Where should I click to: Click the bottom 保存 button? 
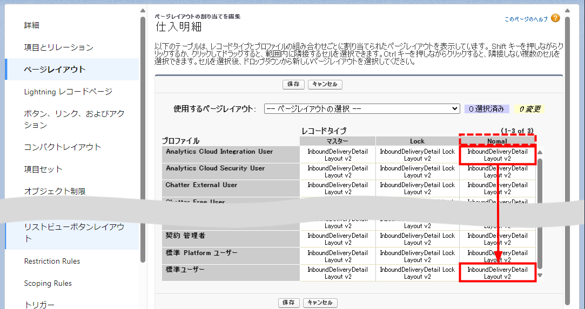tap(289, 303)
